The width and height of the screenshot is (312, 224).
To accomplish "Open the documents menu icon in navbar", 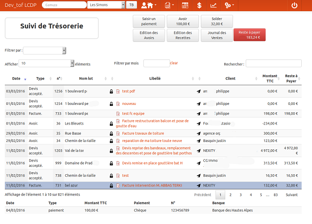I will pos(168,5).
